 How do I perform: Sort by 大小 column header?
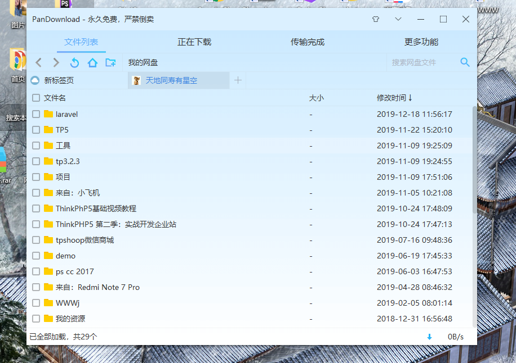click(316, 98)
